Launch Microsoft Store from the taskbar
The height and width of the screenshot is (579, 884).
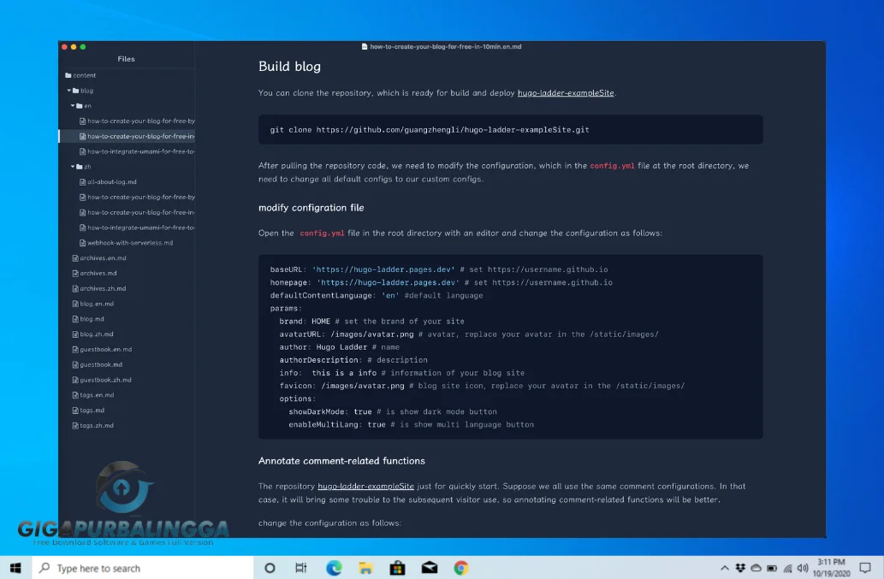(x=397, y=567)
